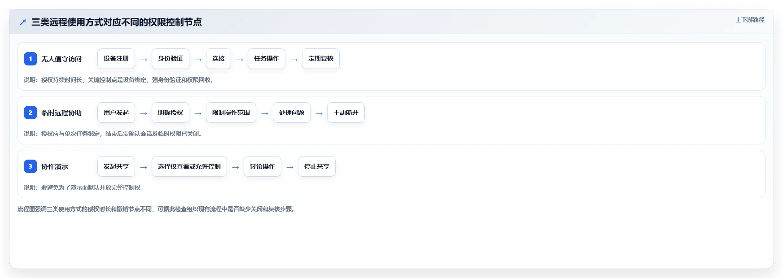This screenshot has width=783, height=278.
Task: Click number badge 1 for 无人值守访问
Action: click(31, 59)
